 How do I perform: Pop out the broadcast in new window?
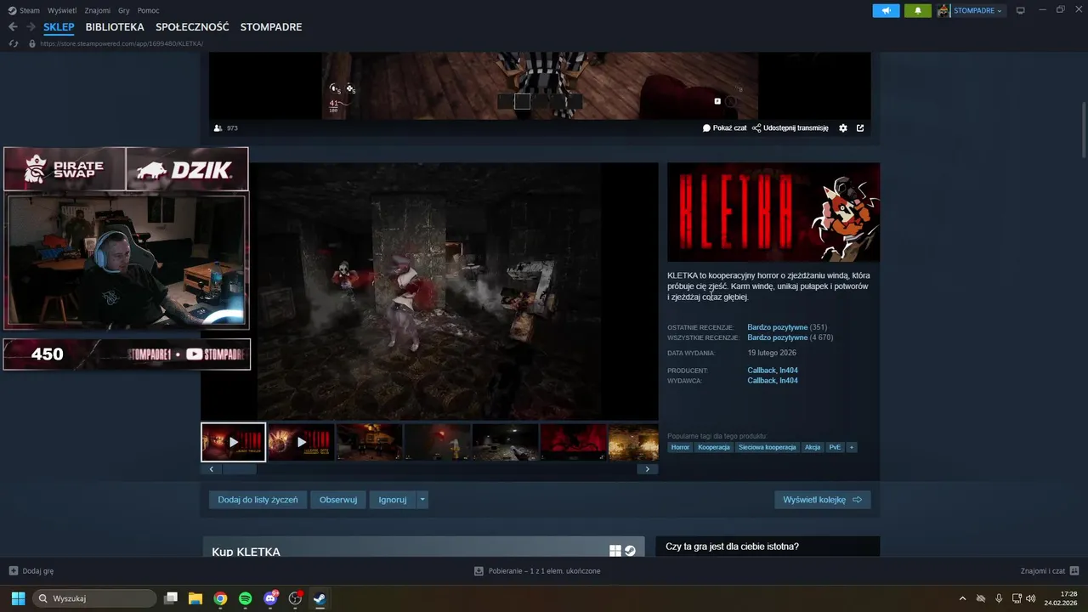tap(860, 128)
